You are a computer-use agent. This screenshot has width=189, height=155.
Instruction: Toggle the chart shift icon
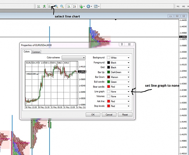(74, 6)
